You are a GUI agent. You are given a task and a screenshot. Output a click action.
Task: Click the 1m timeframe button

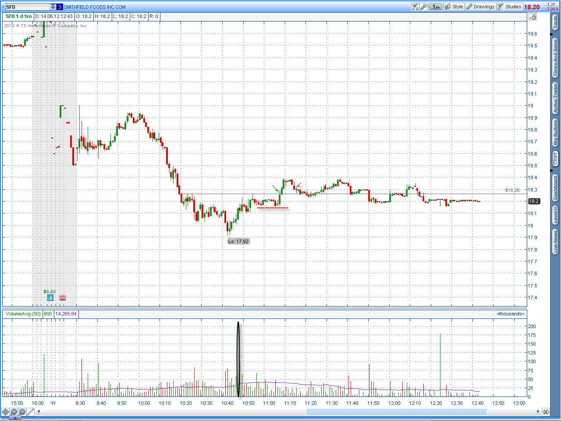click(436, 7)
